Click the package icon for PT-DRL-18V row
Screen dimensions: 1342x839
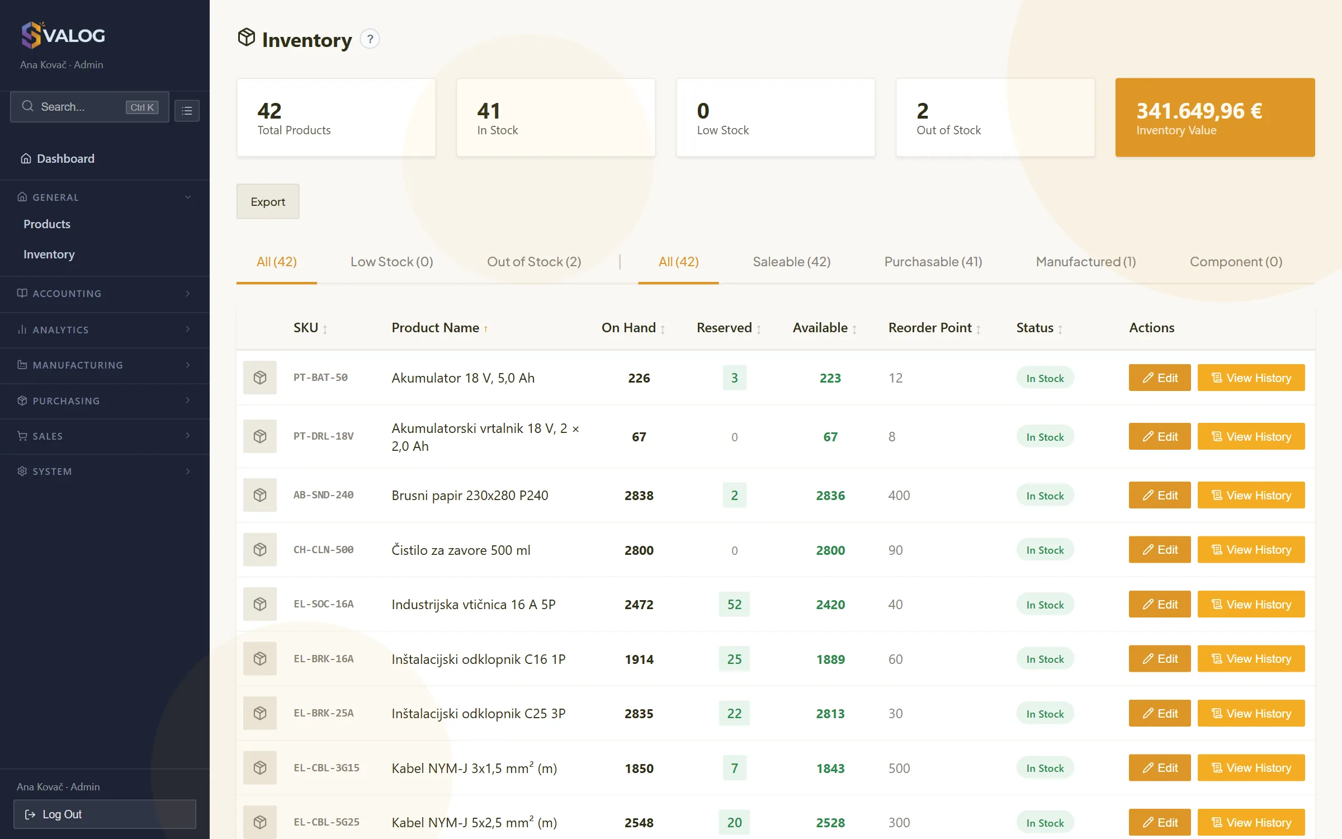pyautogui.click(x=260, y=436)
